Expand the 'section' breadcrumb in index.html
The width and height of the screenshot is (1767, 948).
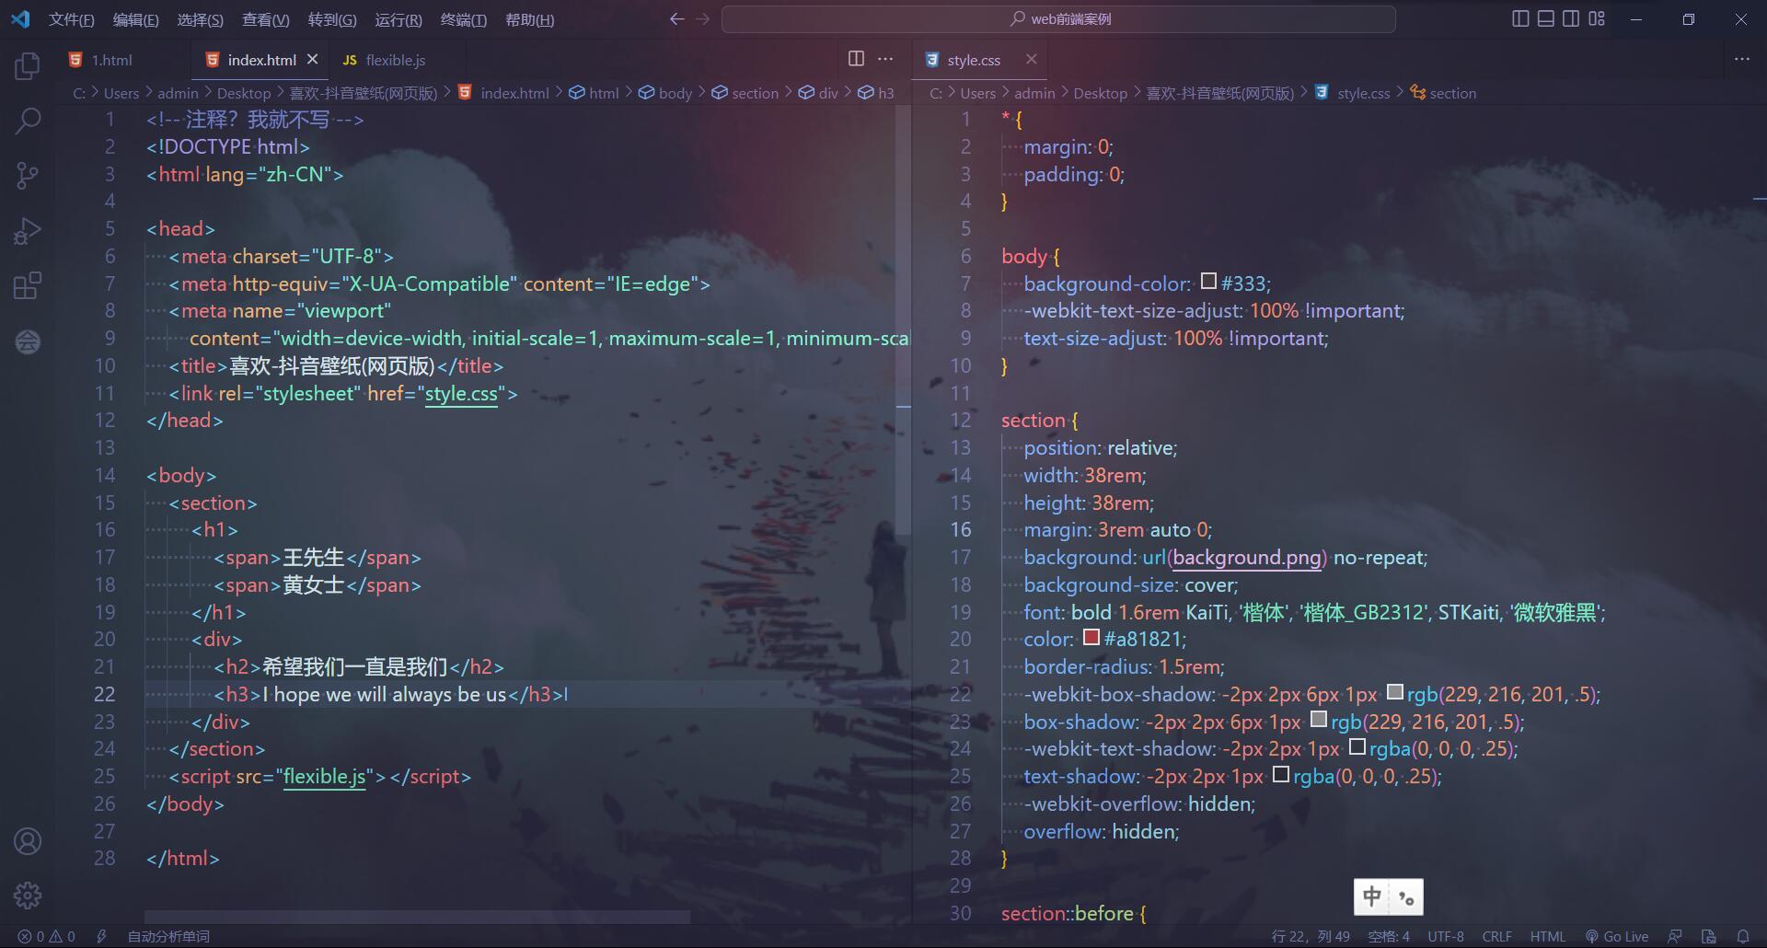pyautogui.click(x=755, y=93)
